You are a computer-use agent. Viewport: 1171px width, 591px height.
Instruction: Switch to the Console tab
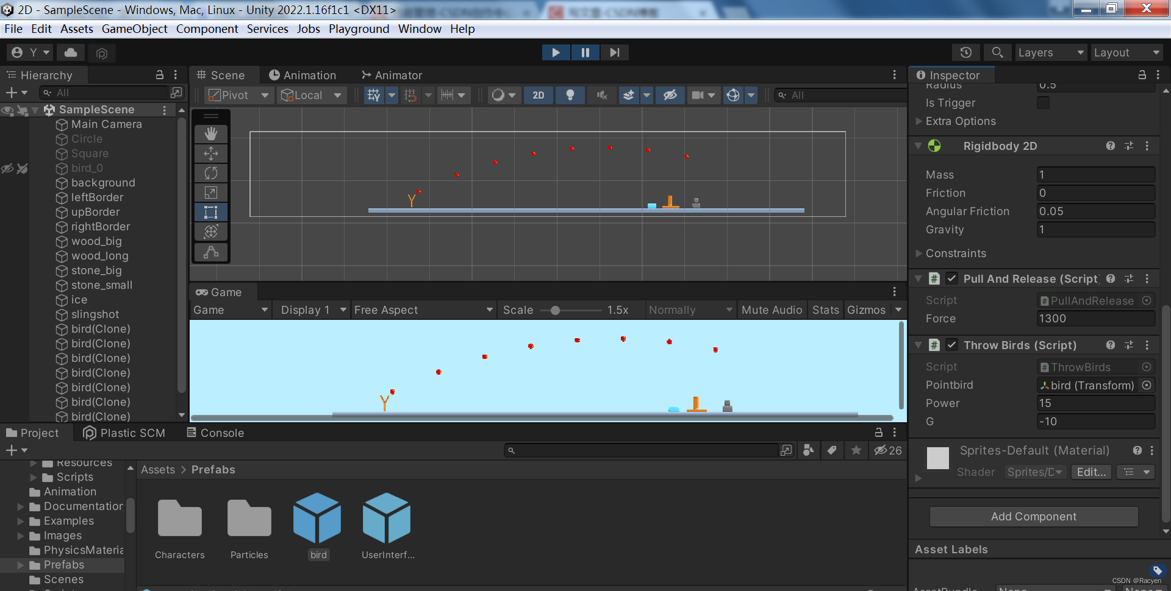point(215,433)
